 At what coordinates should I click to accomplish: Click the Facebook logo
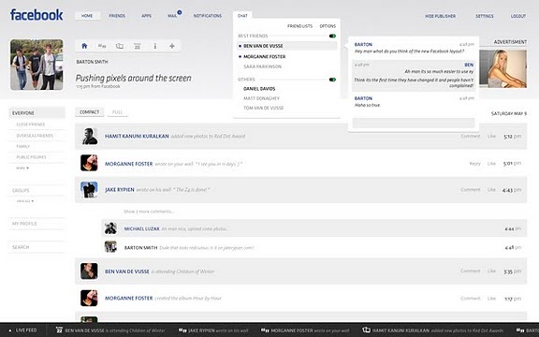36,15
